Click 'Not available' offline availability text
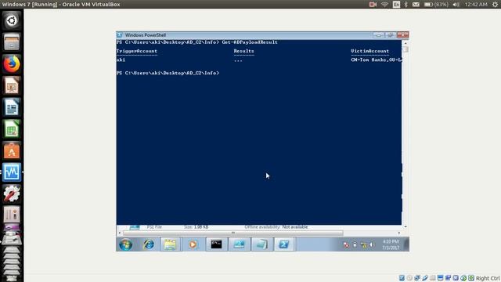The height and width of the screenshot is (282, 501). pos(295,227)
